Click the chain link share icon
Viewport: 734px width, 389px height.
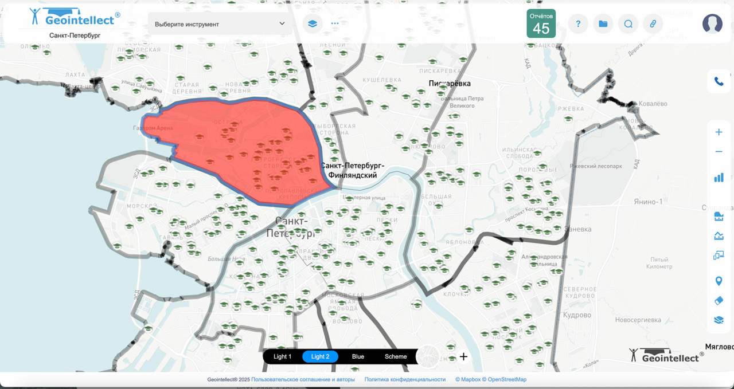click(x=653, y=24)
